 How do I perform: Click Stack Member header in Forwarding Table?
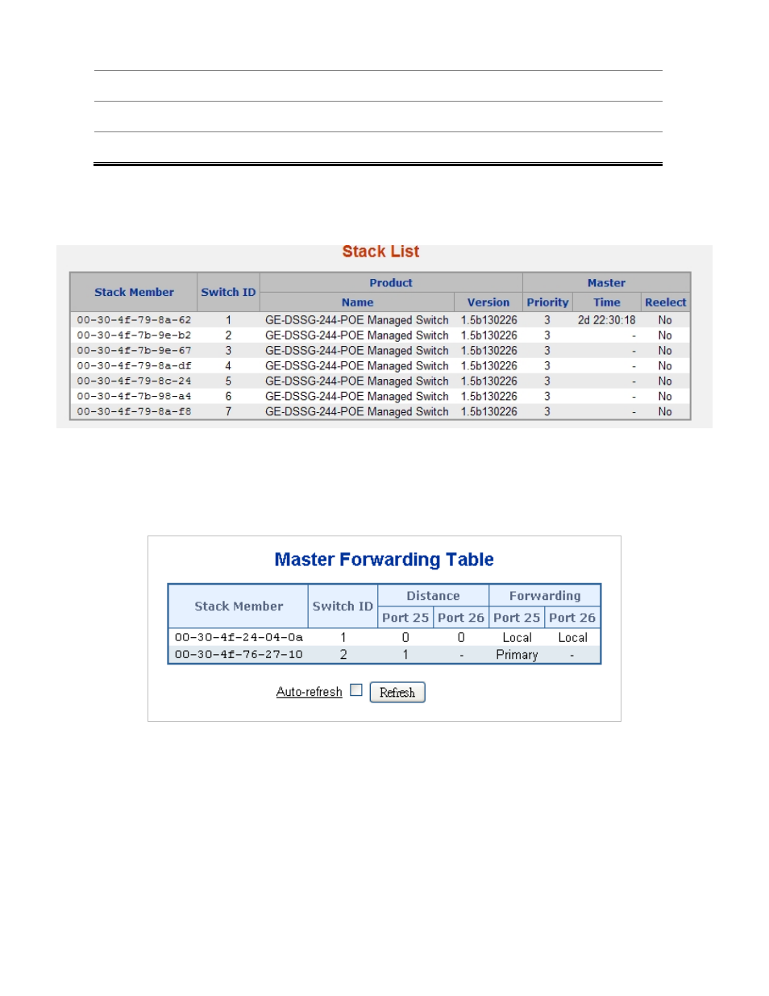click(x=239, y=606)
